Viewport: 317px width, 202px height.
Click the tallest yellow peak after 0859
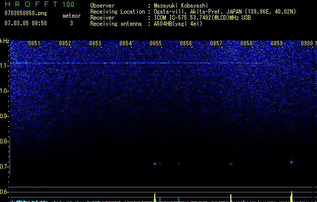coord(291,196)
